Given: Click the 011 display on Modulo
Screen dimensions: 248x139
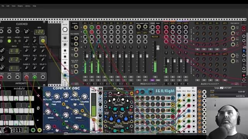Looking at the screenshot, I should [x=17, y=130].
